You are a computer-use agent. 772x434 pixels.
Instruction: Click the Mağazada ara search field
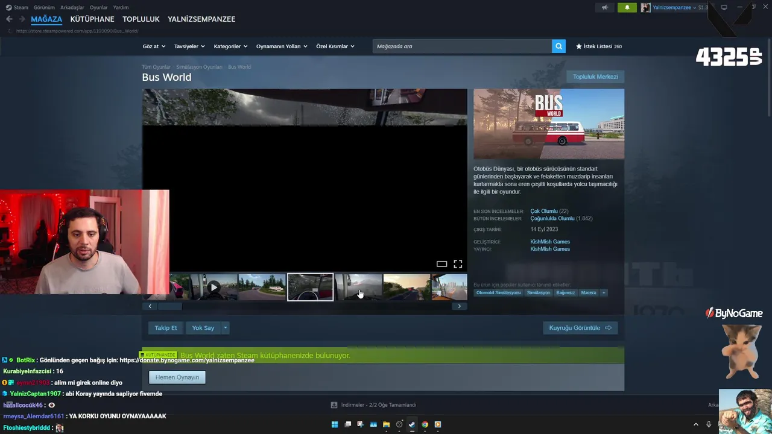coord(462,46)
